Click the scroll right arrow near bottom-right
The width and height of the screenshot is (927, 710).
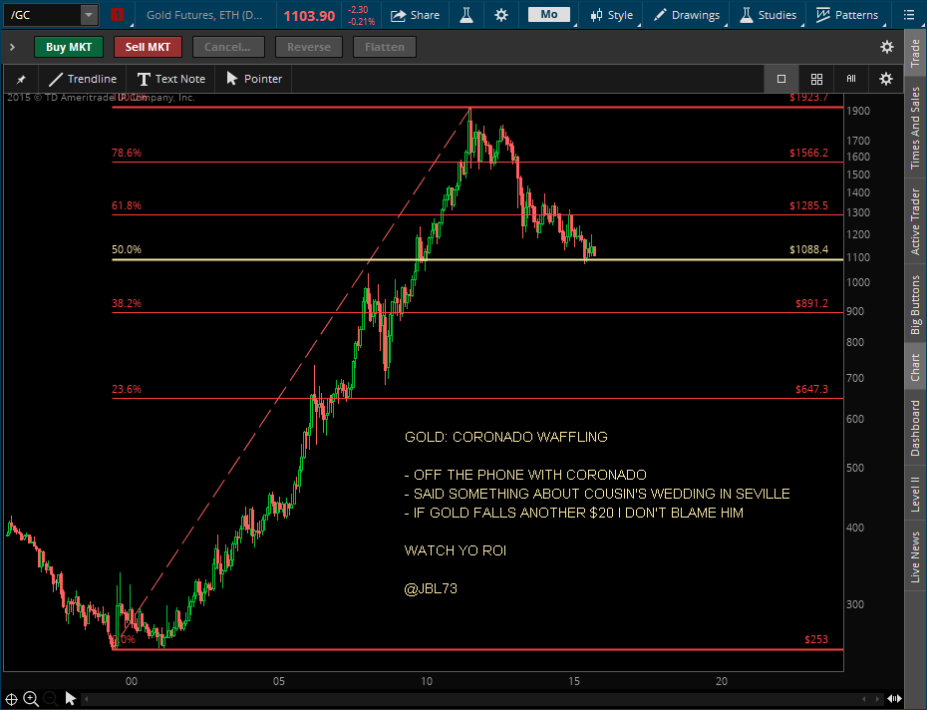(879, 699)
